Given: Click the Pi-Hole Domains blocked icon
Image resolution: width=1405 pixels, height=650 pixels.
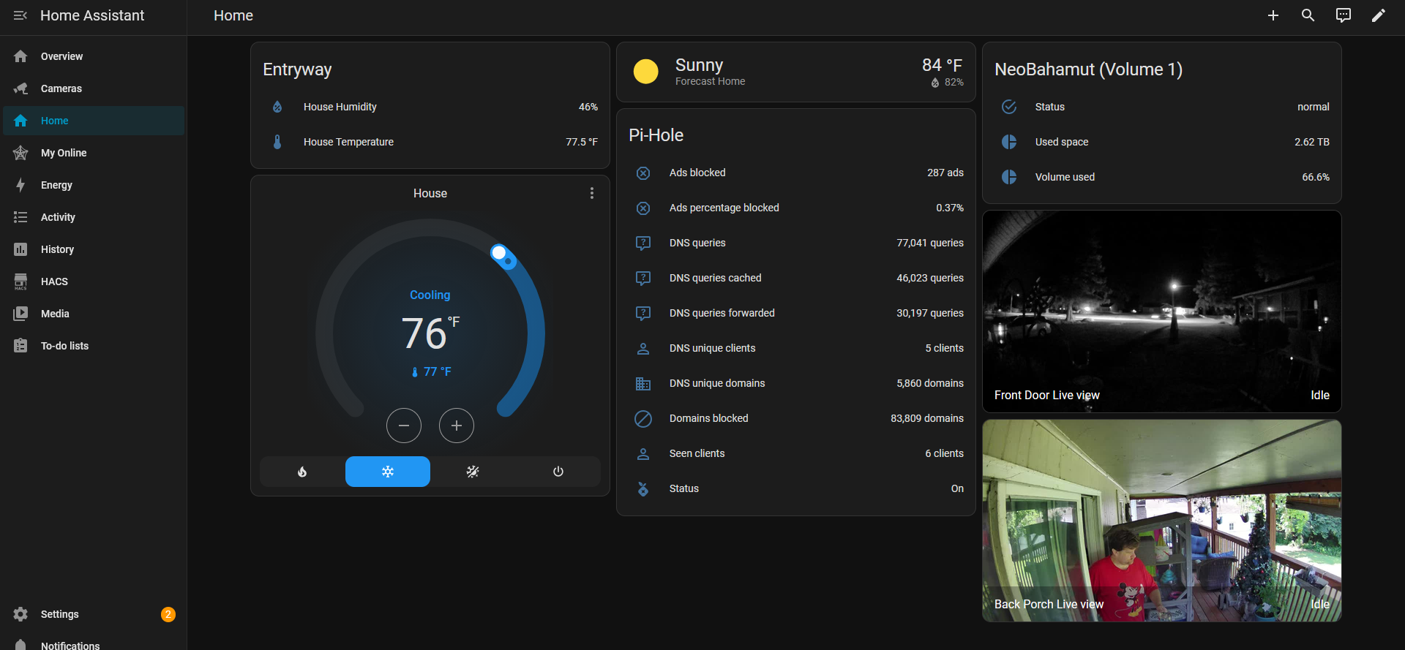Looking at the screenshot, I should coord(643,418).
